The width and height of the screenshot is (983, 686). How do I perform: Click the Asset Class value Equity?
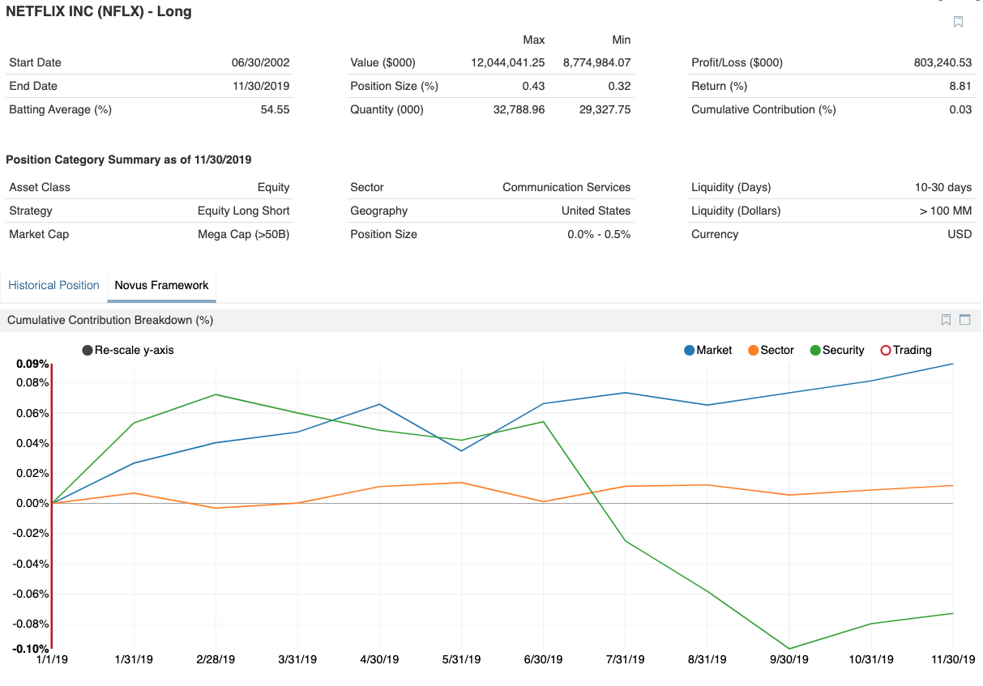[273, 187]
